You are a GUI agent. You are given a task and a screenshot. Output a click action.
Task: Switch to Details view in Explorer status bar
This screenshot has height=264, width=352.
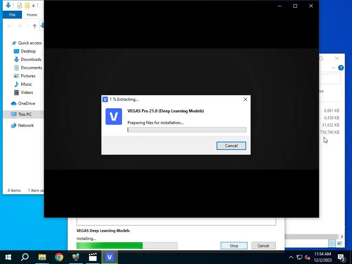pos(332,243)
